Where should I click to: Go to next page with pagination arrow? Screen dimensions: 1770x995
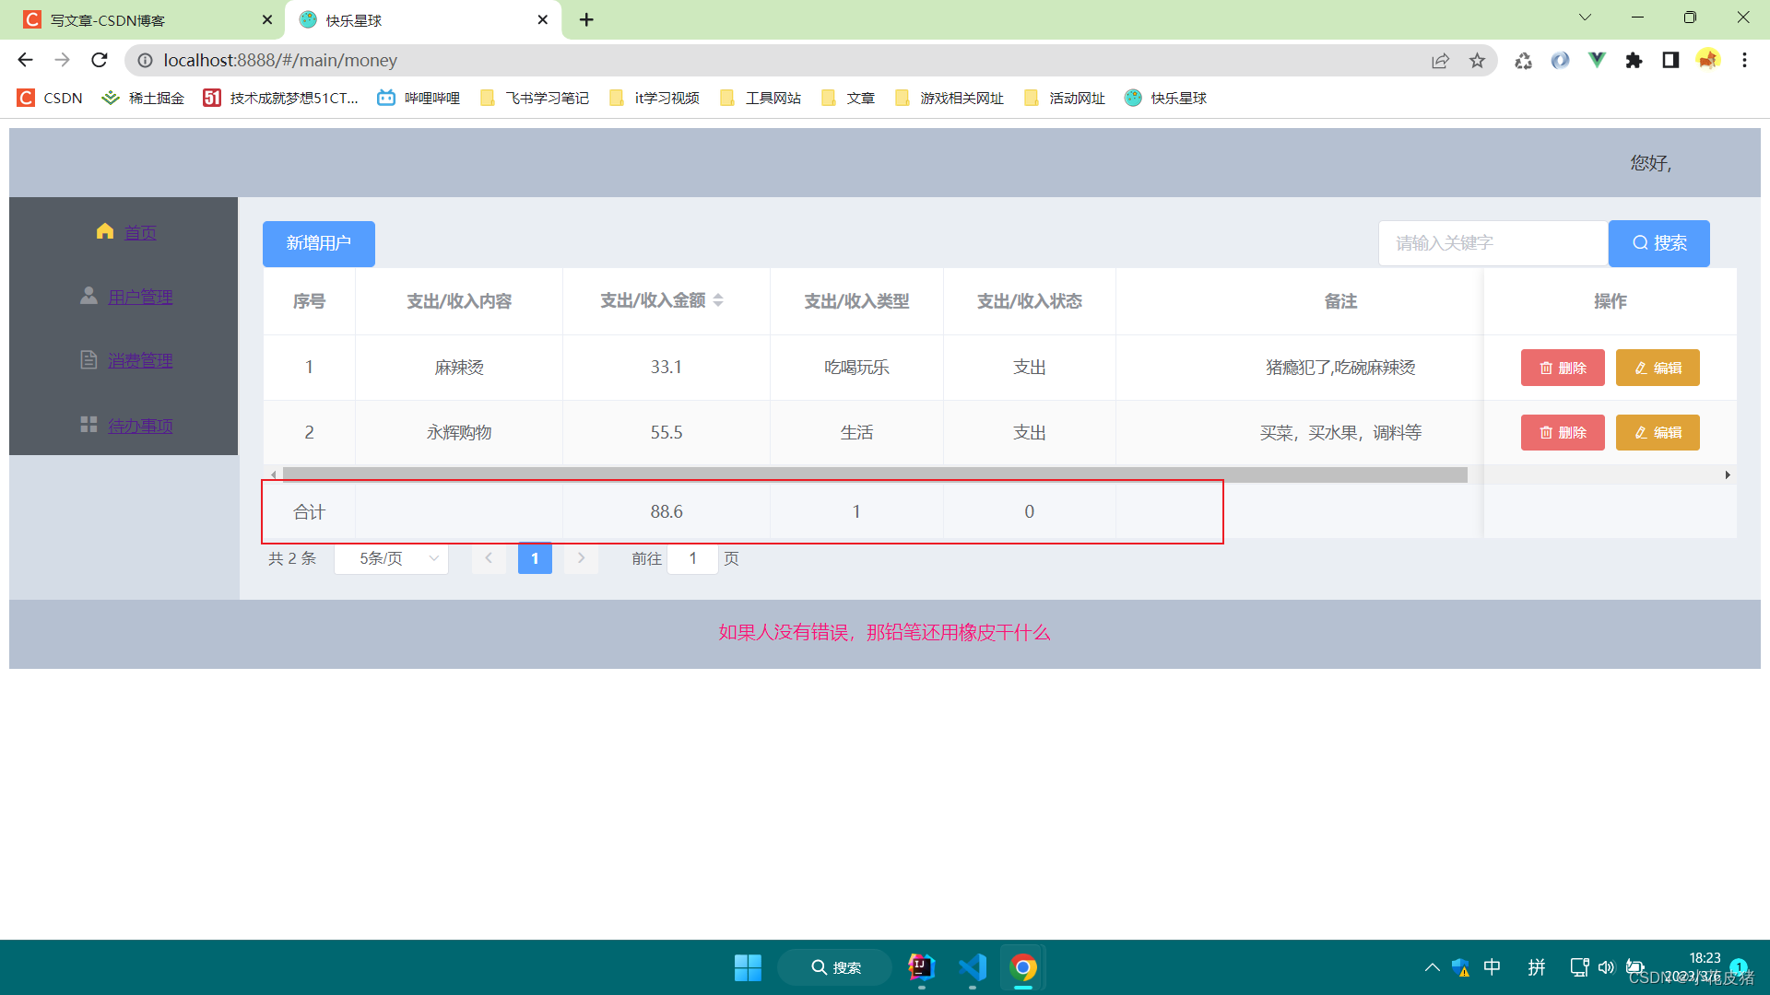pos(581,558)
